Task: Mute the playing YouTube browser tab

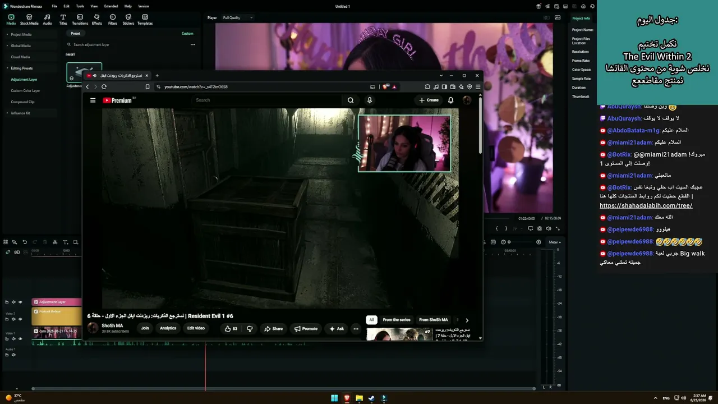Action: pyautogui.click(x=95, y=76)
